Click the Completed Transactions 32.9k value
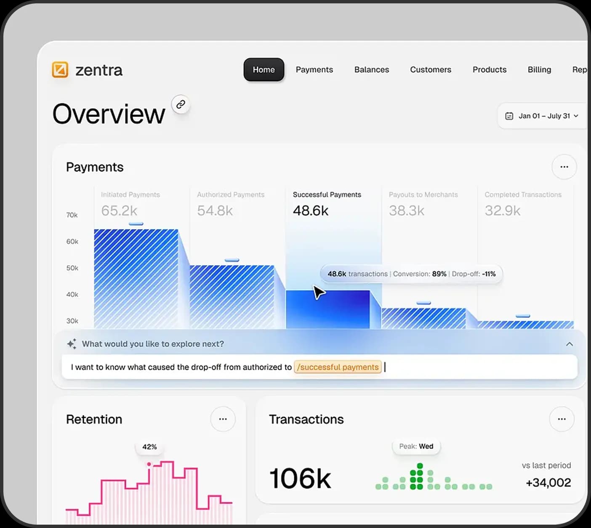 coord(503,211)
